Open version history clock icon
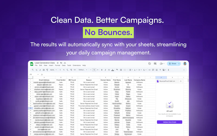The image size is (217, 136). coord(149,64)
